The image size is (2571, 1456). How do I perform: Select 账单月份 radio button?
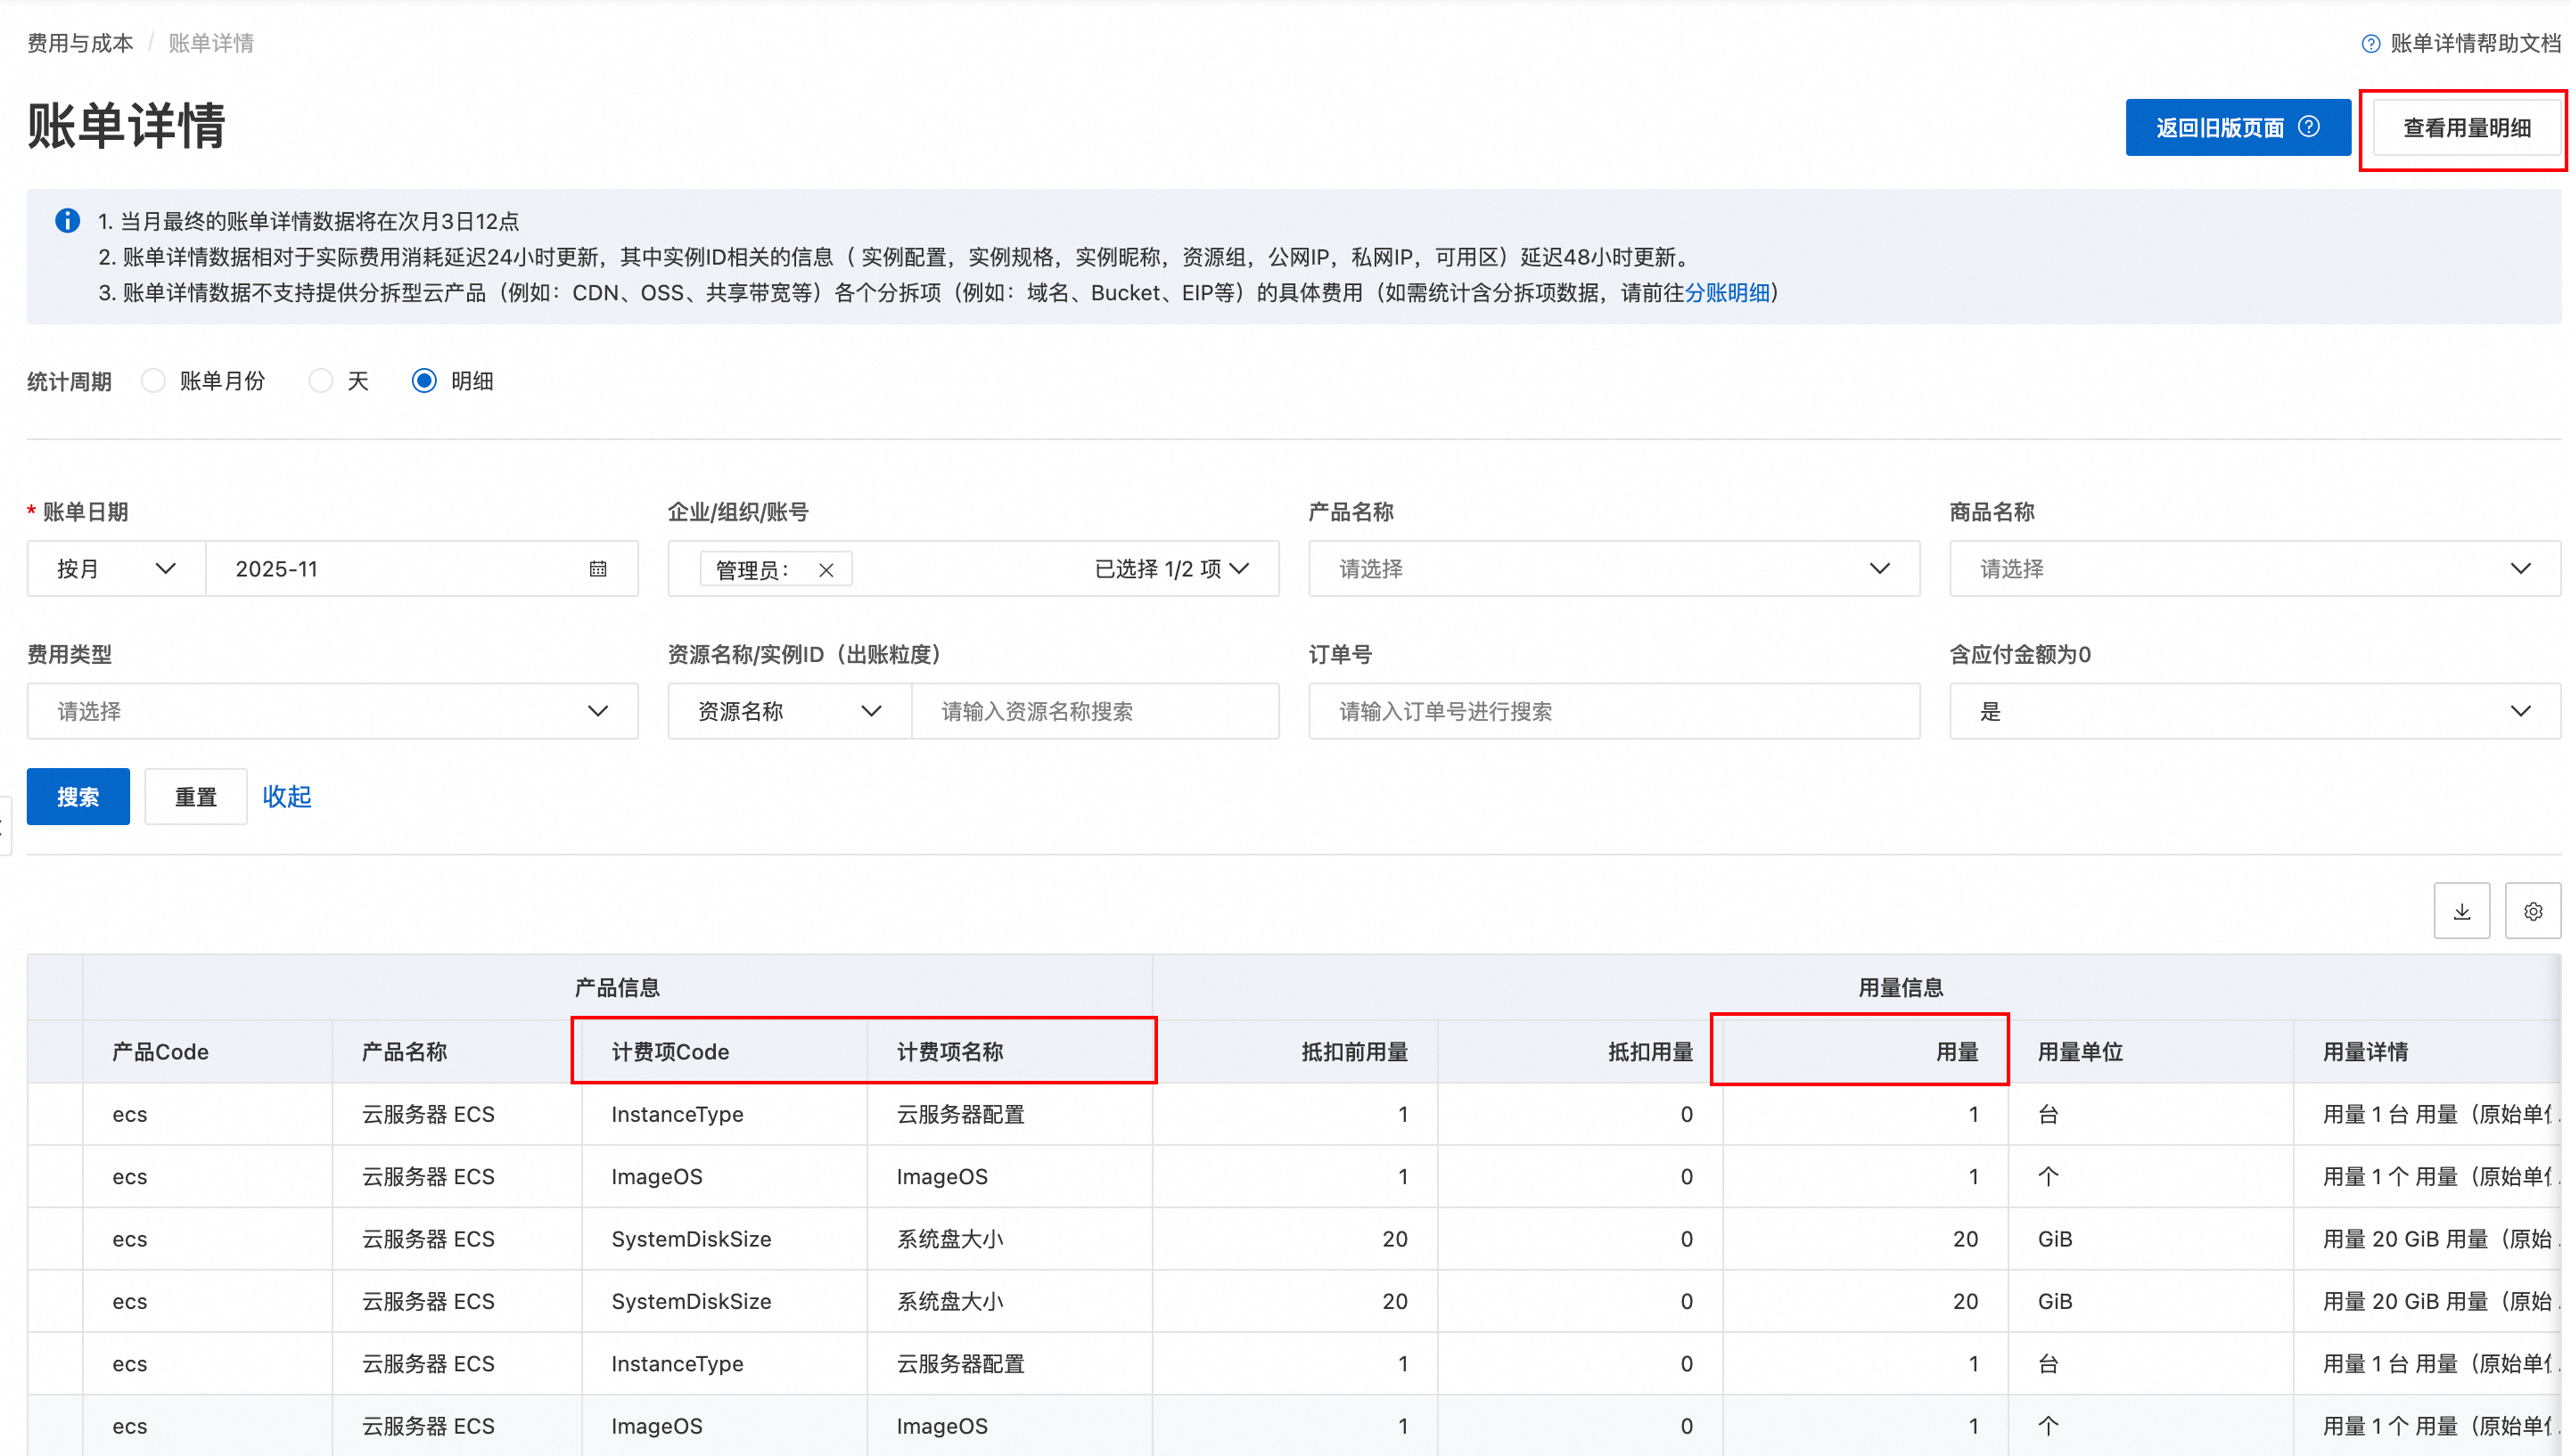pos(153,381)
